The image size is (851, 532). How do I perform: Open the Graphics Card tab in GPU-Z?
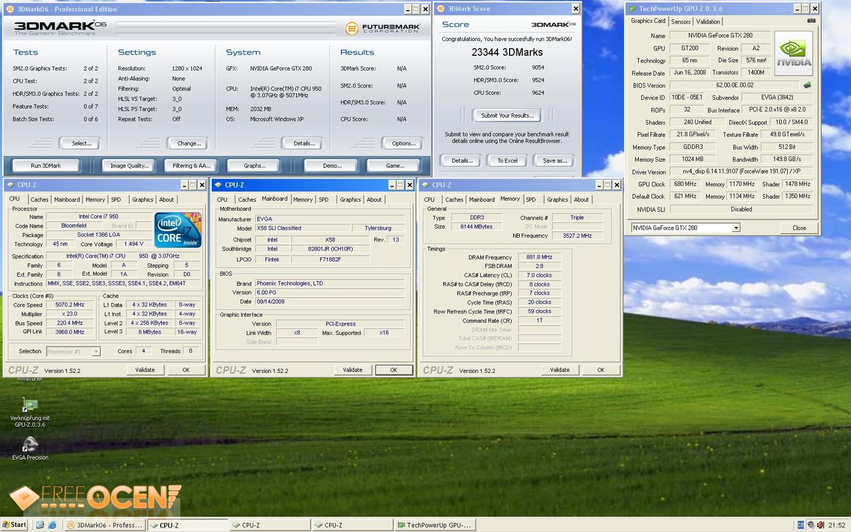(648, 21)
